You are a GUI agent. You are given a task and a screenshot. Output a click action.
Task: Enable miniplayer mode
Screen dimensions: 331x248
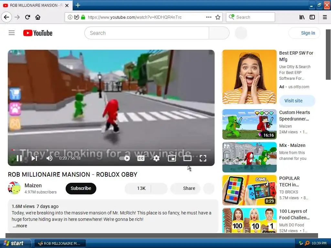172,158
